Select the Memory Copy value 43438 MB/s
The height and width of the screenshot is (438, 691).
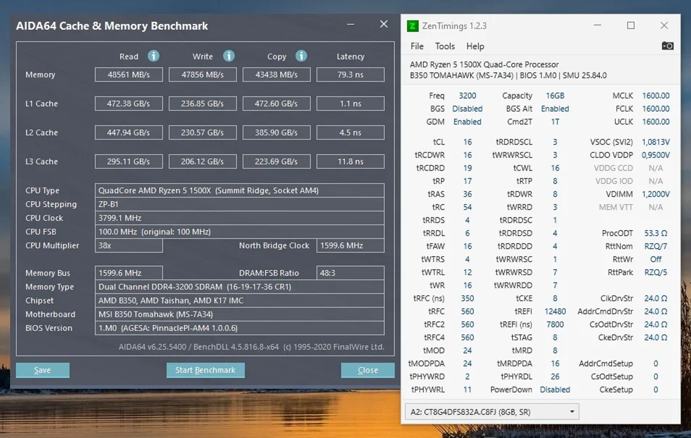[x=276, y=75]
